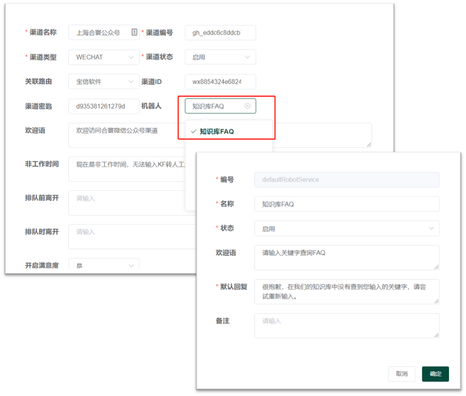
Task: Click the 确定 button
Action: [x=435, y=374]
